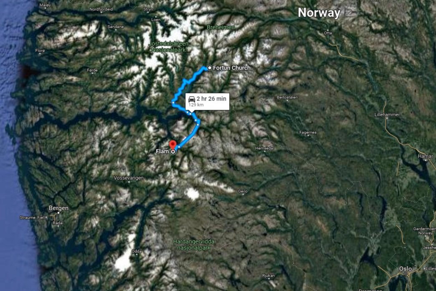This screenshot has width=436, height=291.
Task: Click the Breheimen park label
Action: click(221, 27)
